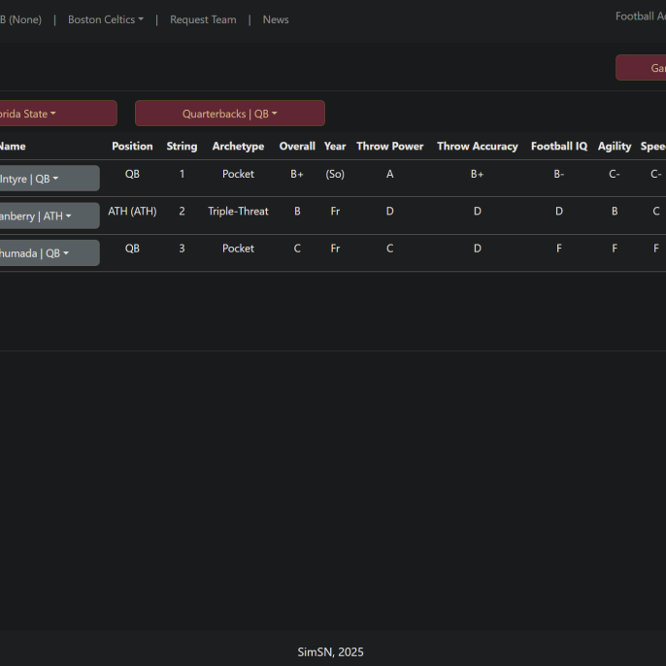Click the Pocket archetype in humada's row

[x=238, y=249]
